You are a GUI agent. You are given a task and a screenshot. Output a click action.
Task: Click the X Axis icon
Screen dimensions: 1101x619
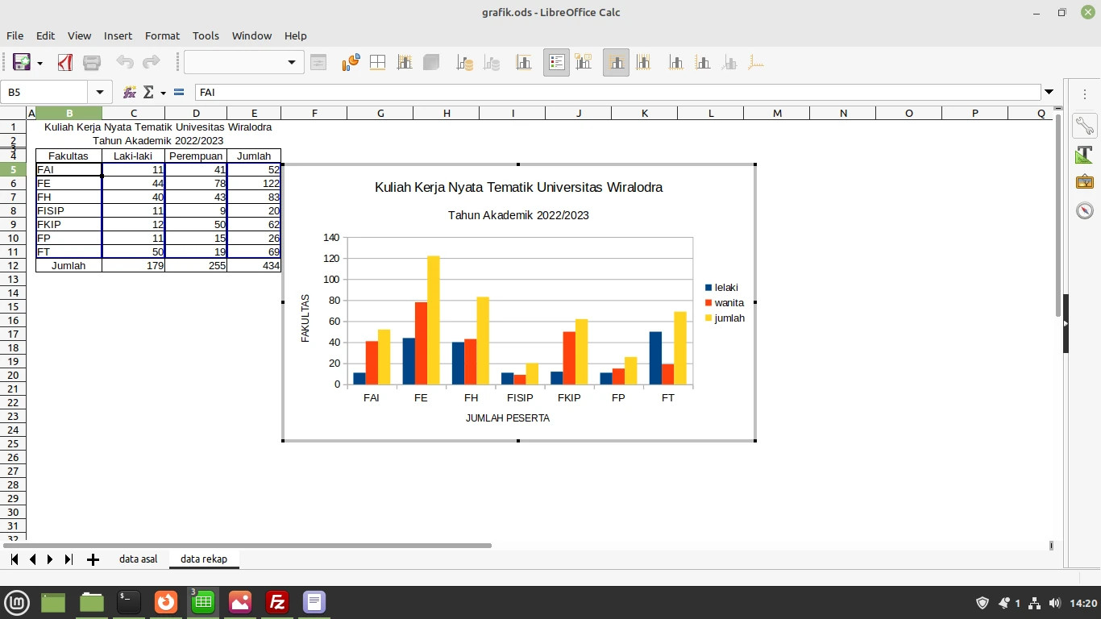point(676,62)
